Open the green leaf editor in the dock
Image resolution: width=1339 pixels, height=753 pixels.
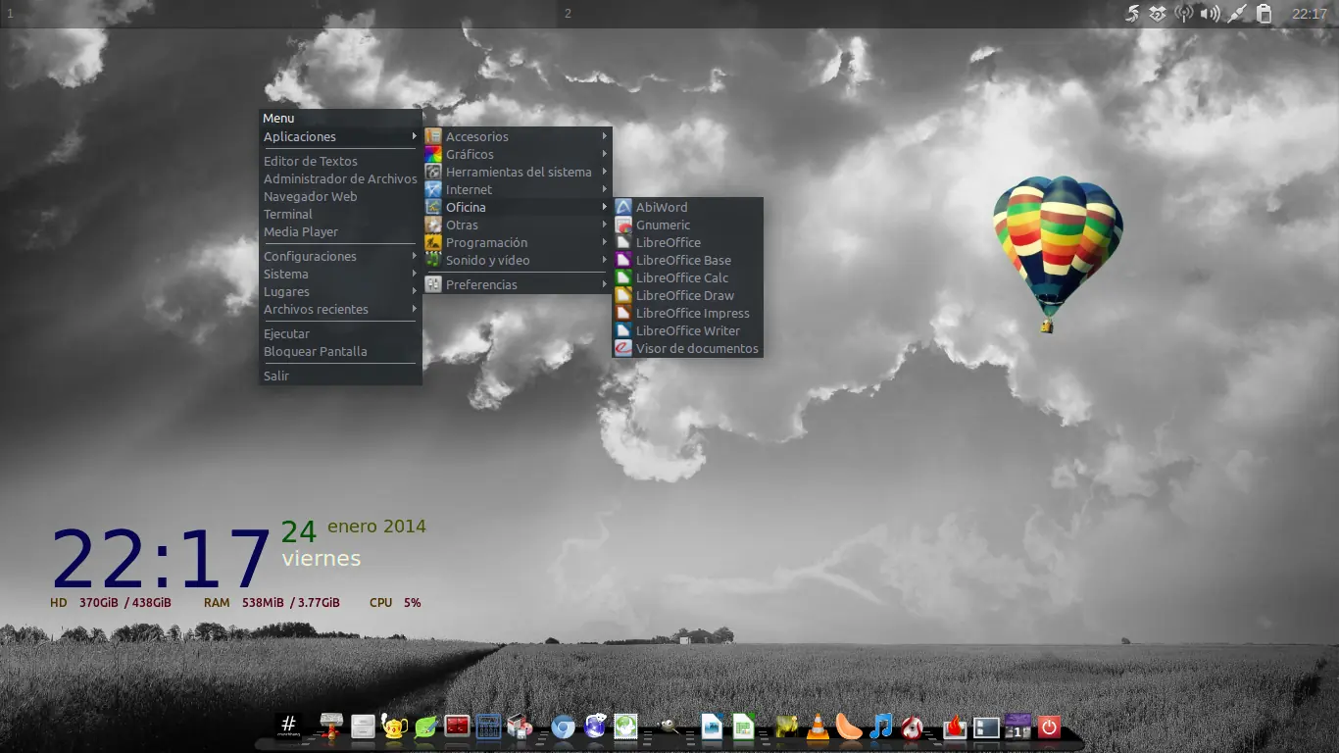pyautogui.click(x=426, y=727)
